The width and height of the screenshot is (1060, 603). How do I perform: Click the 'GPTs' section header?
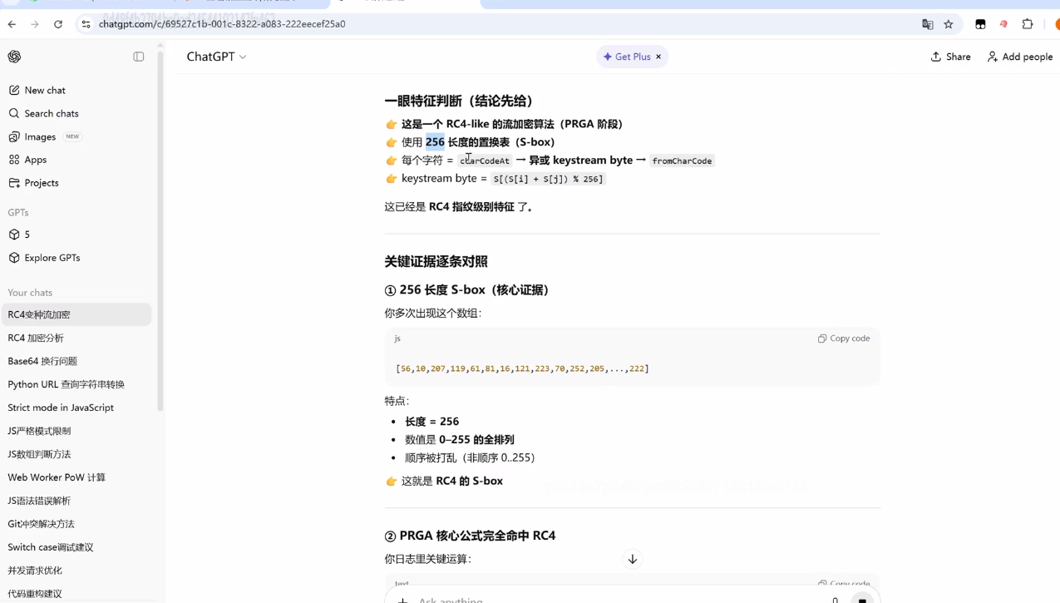(18, 212)
